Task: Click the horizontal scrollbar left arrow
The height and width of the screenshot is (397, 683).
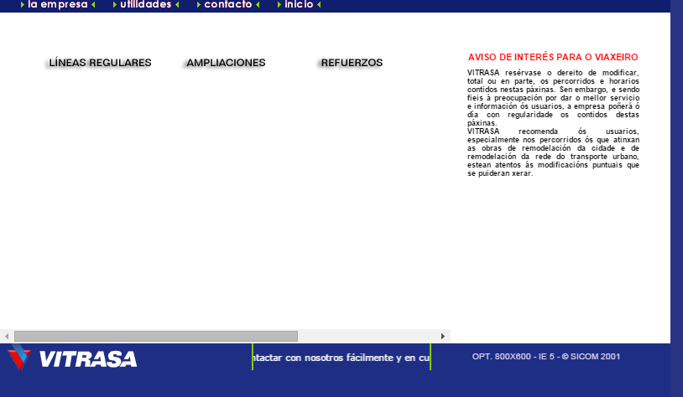Action: point(7,336)
